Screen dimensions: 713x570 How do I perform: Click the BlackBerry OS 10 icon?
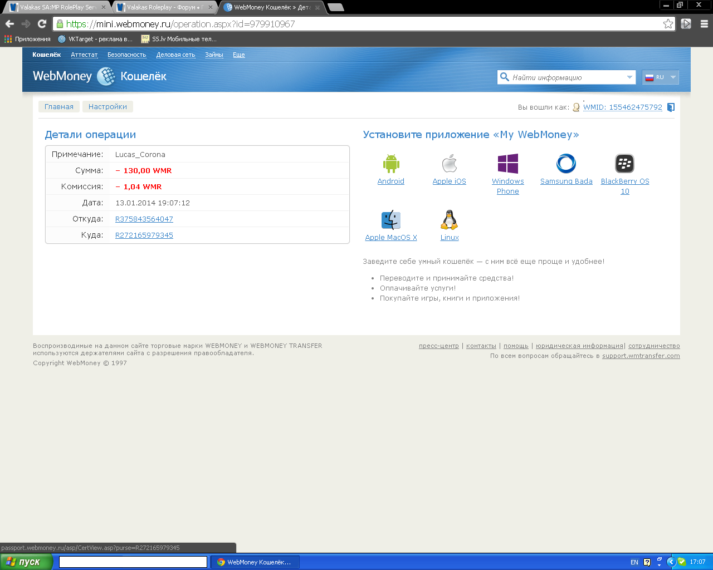pos(624,164)
